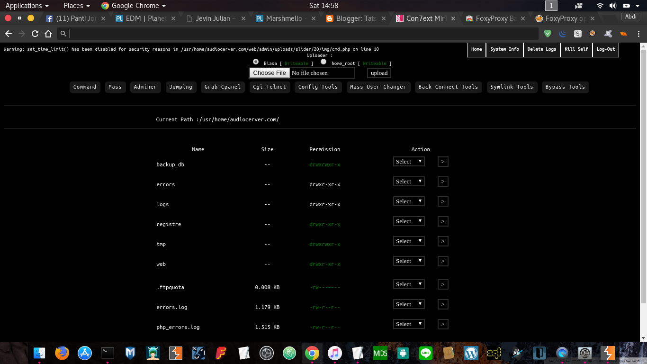This screenshot has height=364, width=647.
Task: Click the browser home icon
Action: pos(48,34)
